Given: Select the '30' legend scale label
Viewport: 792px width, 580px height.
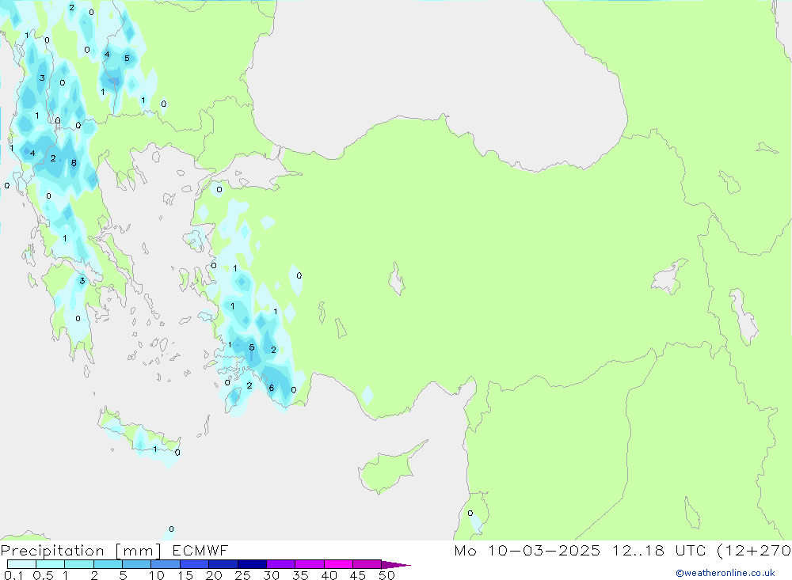Looking at the screenshot, I should 272,575.
